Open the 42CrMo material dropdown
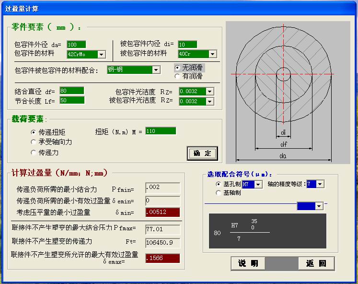358x284 pixels. (x=102, y=54)
